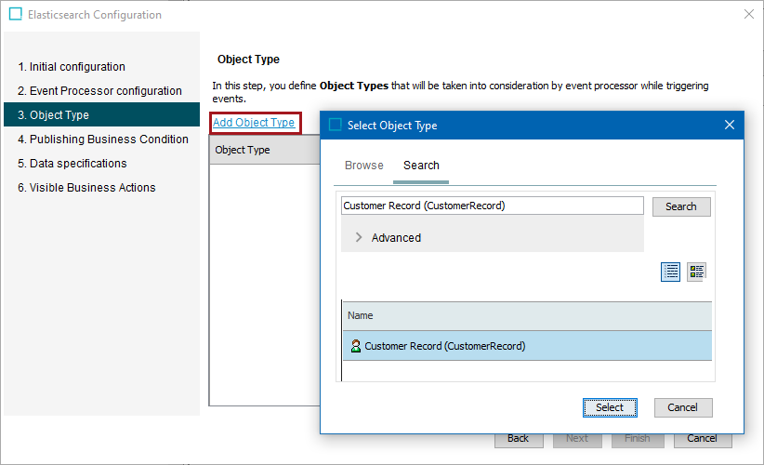Click the Add Object Type link
The width and height of the screenshot is (764, 465).
(254, 123)
